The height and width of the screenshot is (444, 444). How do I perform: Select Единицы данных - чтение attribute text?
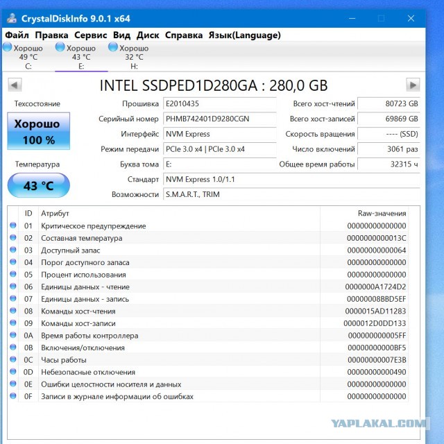pos(85,287)
